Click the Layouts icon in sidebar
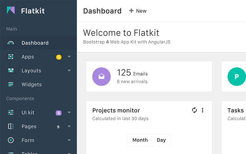Viewport: 246px width, 154px height. coord(11,71)
